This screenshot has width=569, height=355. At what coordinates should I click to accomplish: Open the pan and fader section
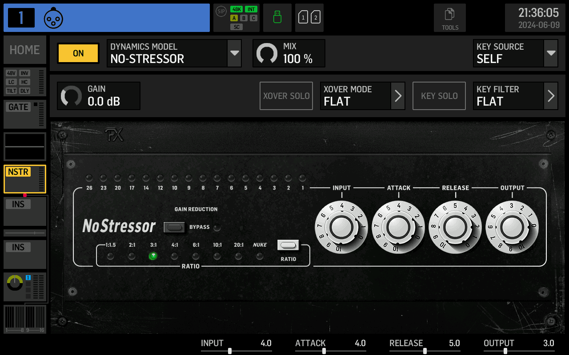[x=25, y=287]
